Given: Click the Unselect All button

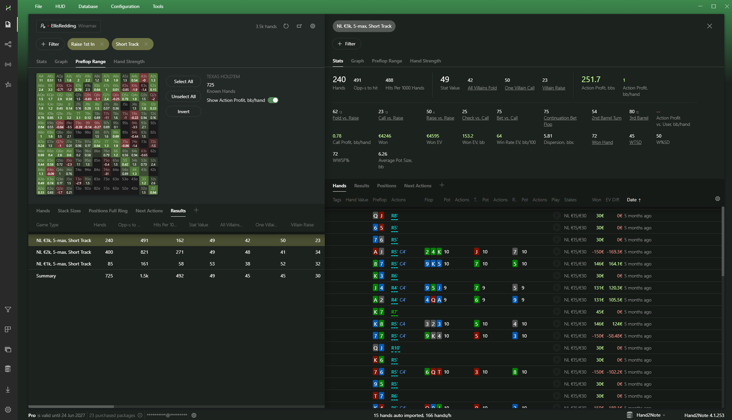Looking at the screenshot, I should 184,96.
